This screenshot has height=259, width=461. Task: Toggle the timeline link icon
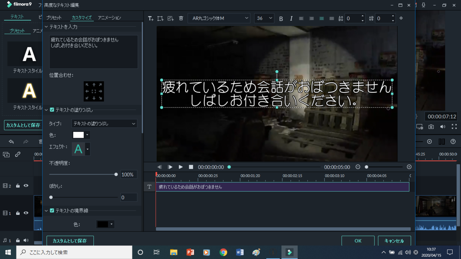pyautogui.click(x=18, y=154)
